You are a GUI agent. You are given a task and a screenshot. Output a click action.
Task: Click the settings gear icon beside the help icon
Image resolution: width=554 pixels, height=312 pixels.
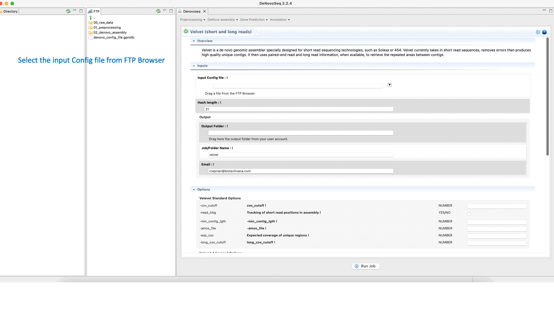[x=538, y=32]
